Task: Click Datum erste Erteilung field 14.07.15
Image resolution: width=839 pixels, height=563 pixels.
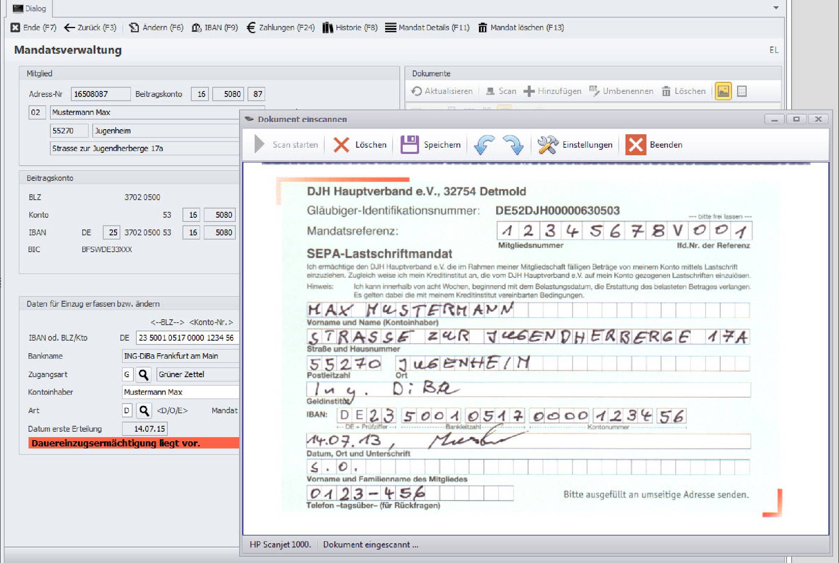Action: tap(145, 429)
